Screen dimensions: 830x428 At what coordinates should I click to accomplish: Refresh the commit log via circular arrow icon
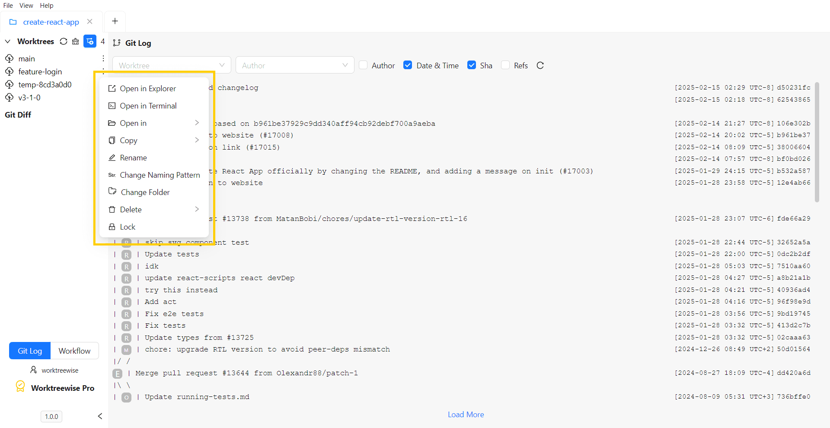(x=540, y=65)
